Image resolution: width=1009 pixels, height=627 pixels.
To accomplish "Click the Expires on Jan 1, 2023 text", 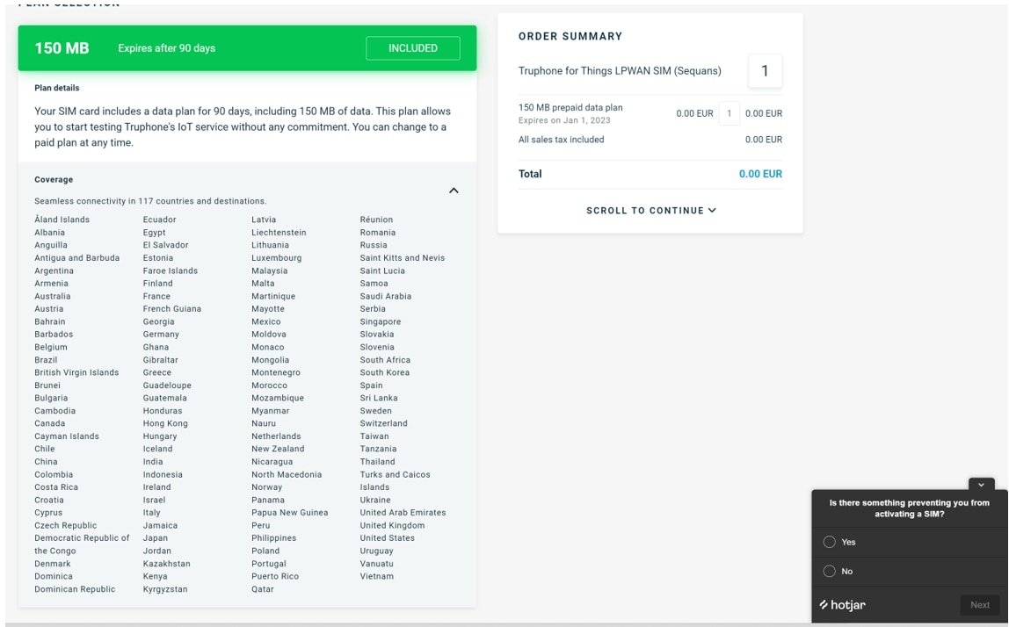I will [564, 120].
